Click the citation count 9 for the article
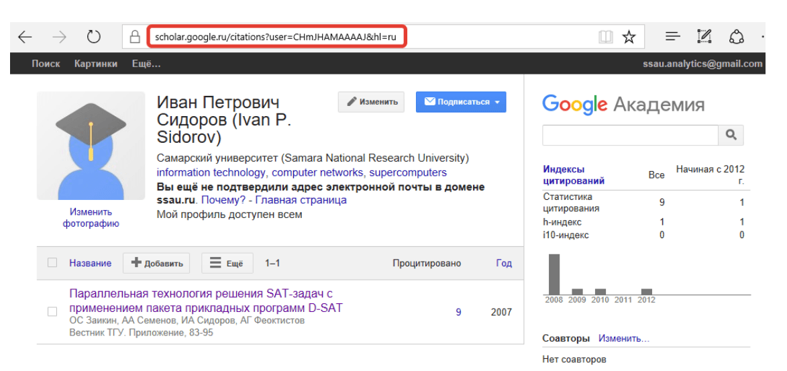787x371 pixels. (x=458, y=312)
